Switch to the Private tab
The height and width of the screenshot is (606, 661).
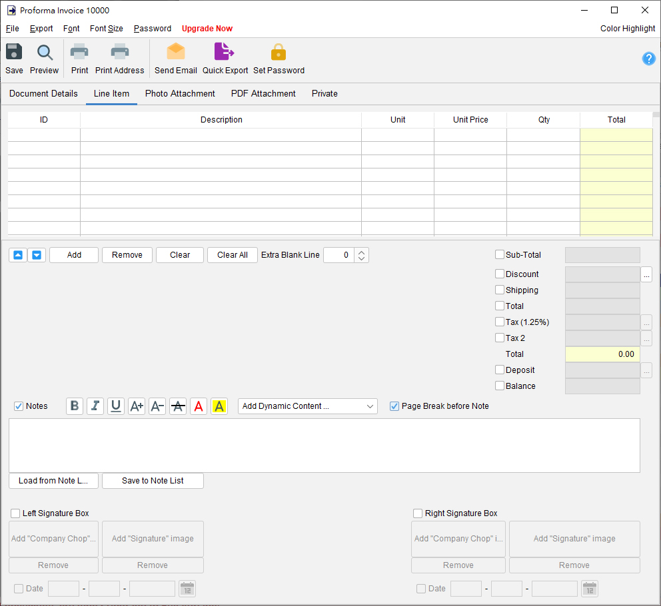[325, 93]
